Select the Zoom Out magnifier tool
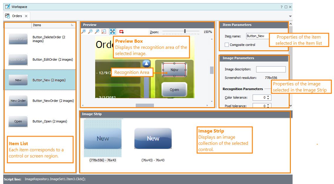Image resolution: width=334 pixels, height=184 pixels. tap(90, 32)
